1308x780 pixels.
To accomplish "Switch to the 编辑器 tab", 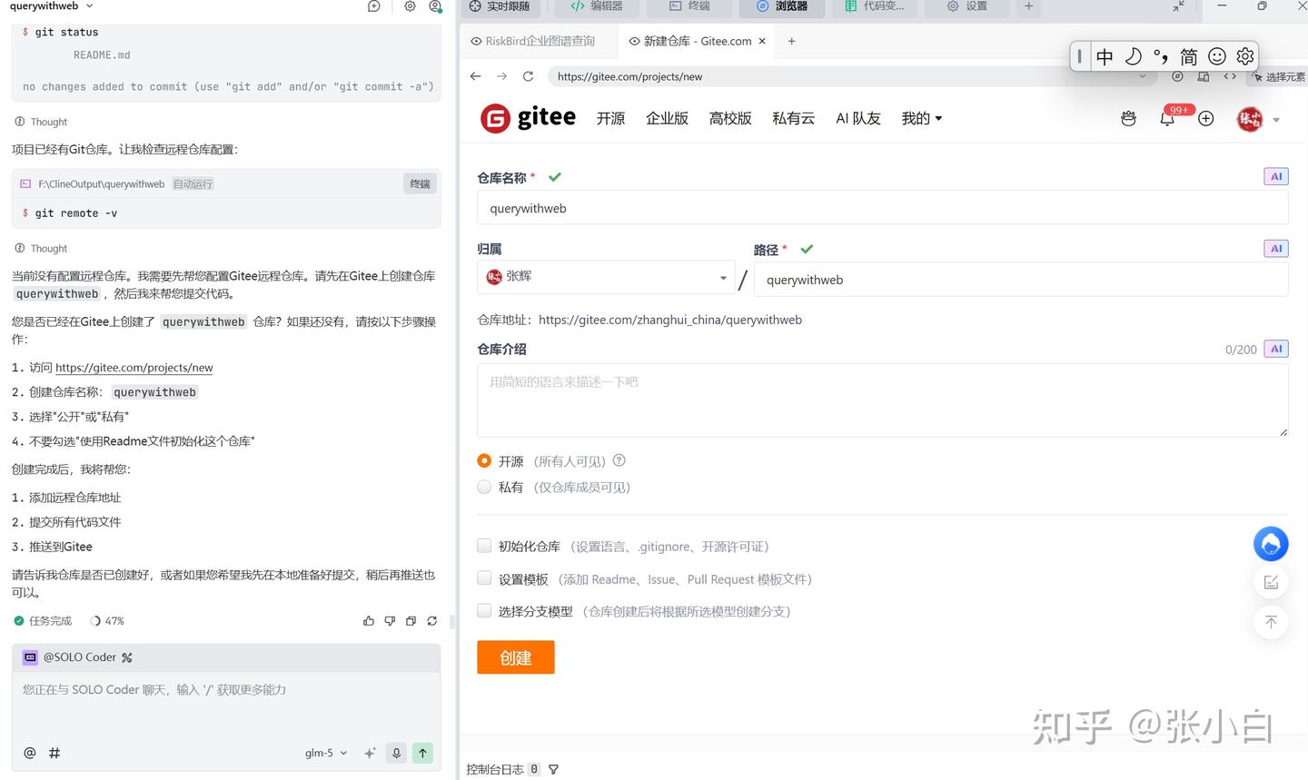I will [x=597, y=6].
